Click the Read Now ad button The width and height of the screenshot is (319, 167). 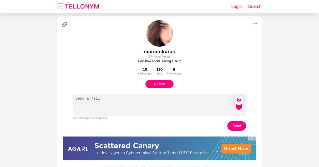(236, 149)
